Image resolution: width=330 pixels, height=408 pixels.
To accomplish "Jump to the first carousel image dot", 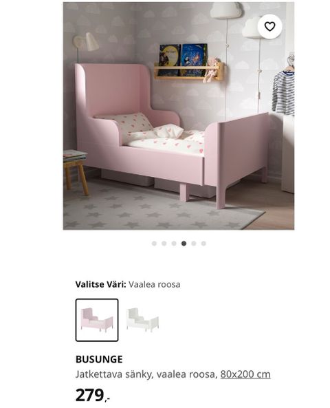I will pyautogui.click(x=154, y=244).
